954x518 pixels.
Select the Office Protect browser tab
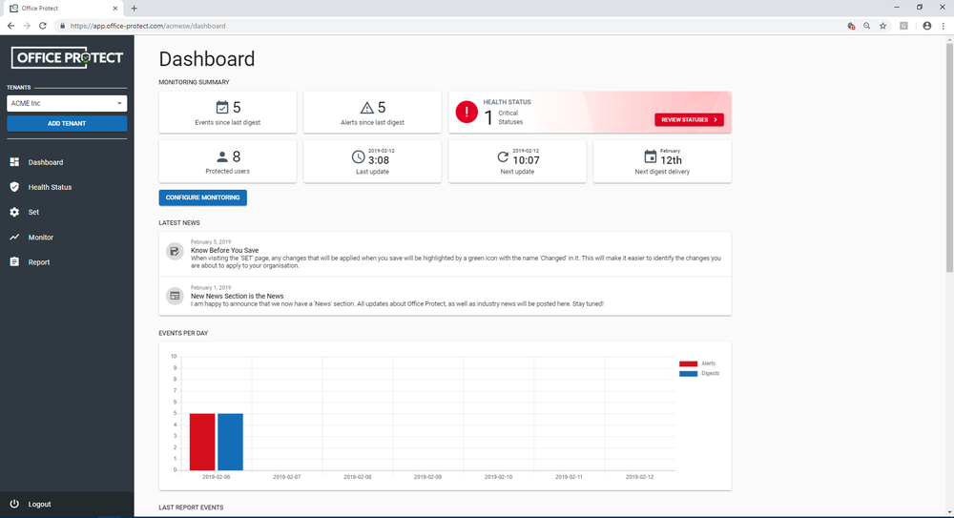[x=61, y=9]
